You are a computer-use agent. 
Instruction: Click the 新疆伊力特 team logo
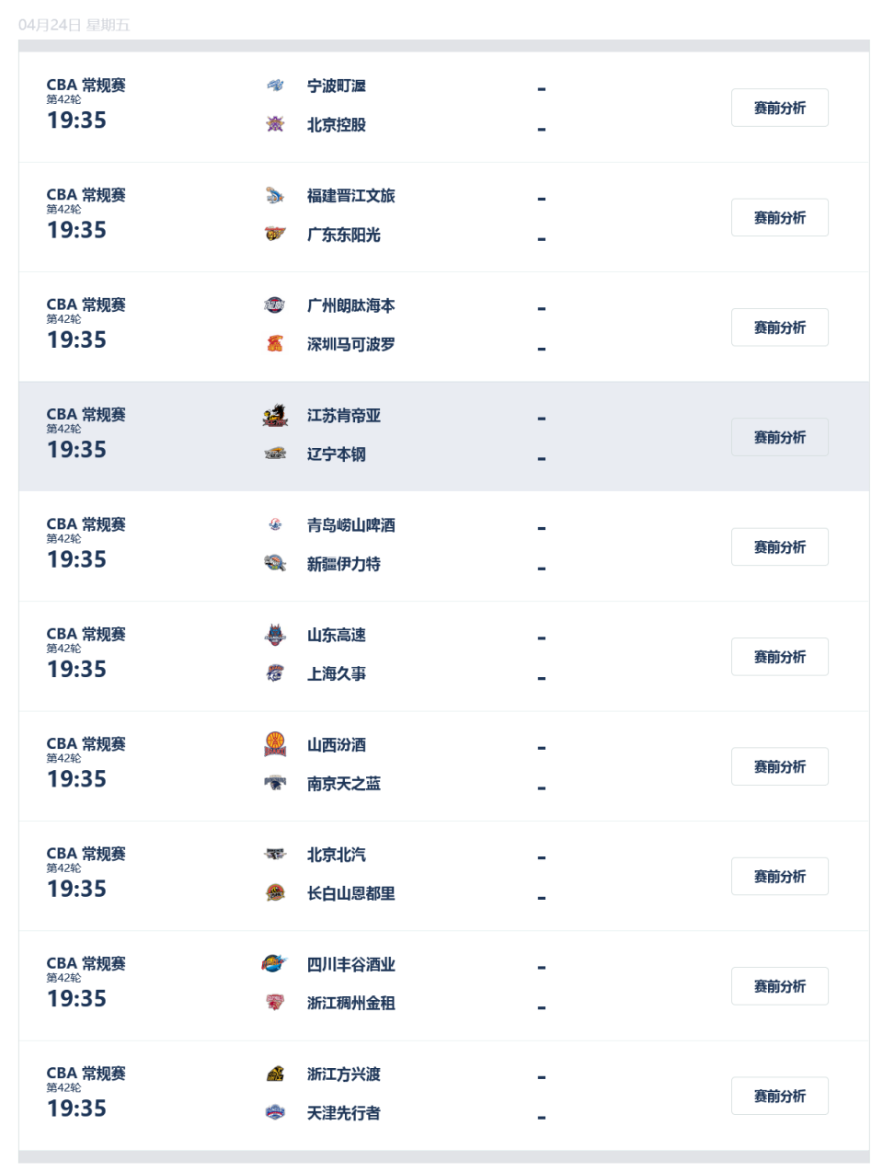click(x=275, y=564)
